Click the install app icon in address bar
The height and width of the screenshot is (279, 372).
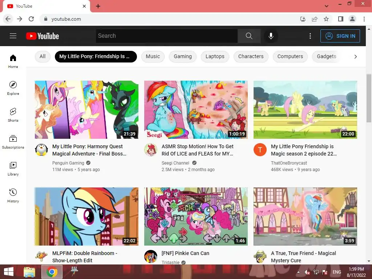[x=303, y=19]
